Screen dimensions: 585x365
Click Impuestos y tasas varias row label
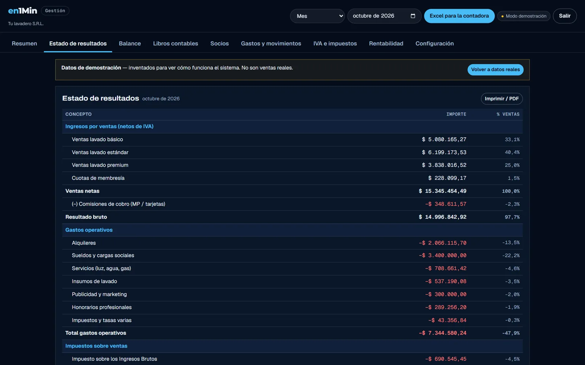[102, 320]
